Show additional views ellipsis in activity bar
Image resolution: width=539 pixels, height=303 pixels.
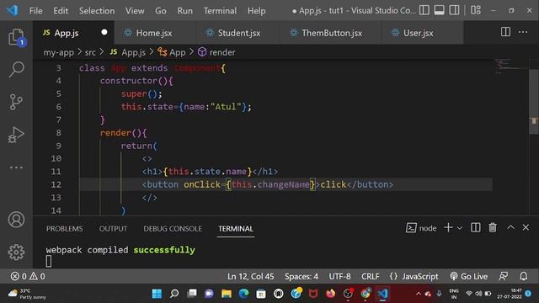pos(16,167)
